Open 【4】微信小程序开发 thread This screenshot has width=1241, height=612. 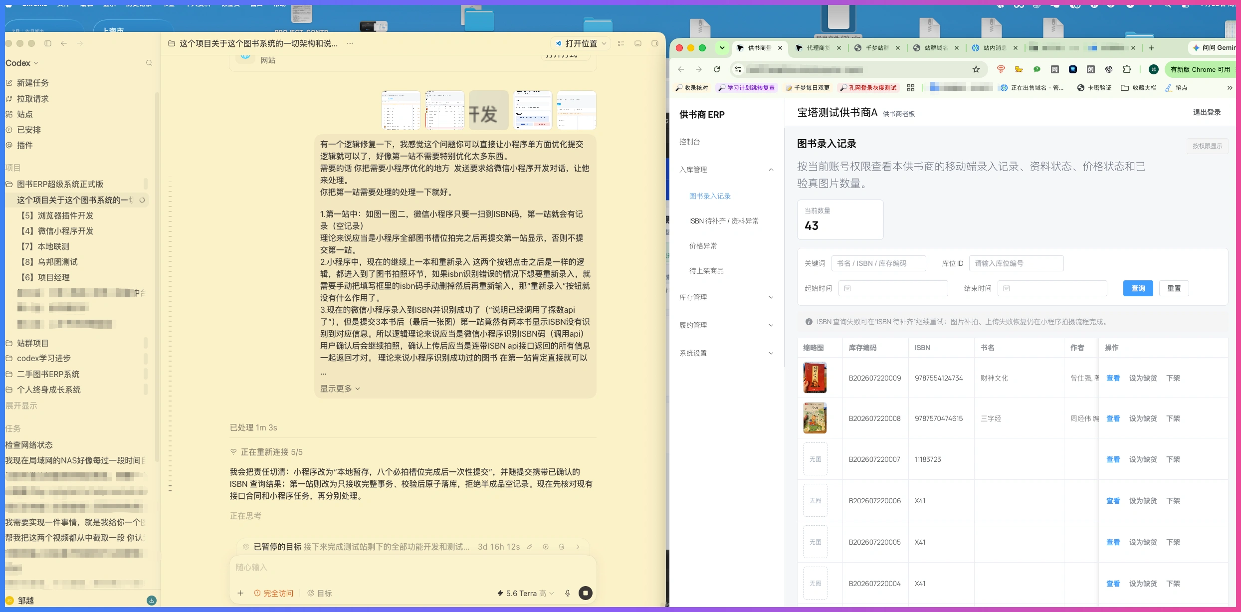56,231
